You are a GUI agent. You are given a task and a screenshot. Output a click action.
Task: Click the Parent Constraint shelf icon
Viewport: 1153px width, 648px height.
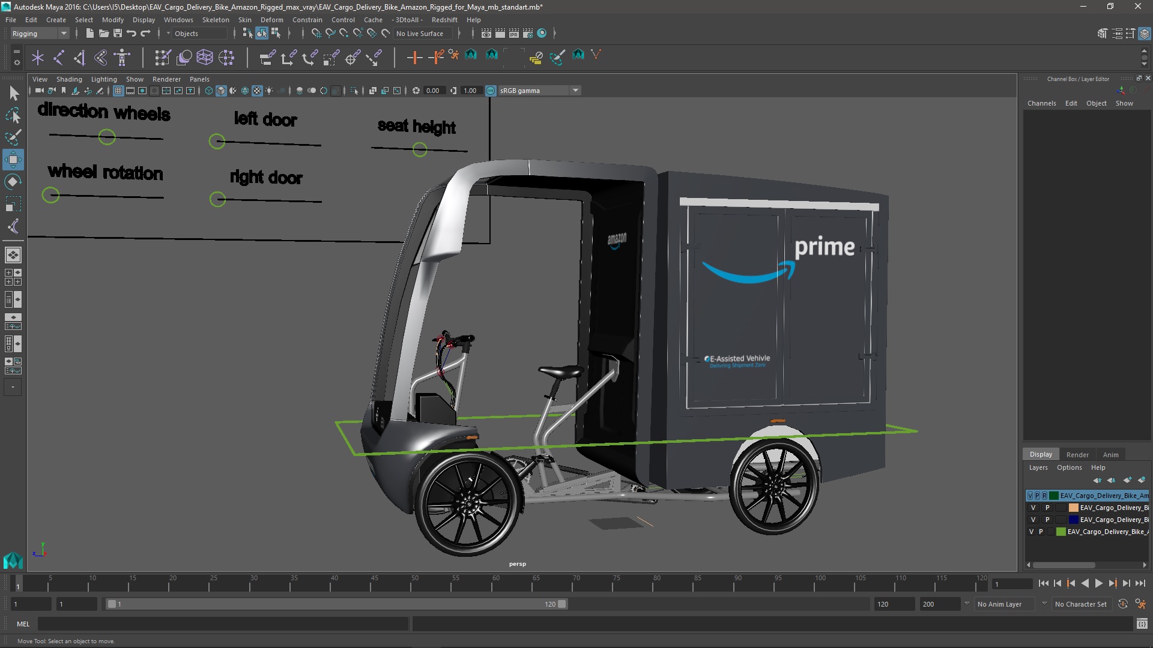point(267,58)
